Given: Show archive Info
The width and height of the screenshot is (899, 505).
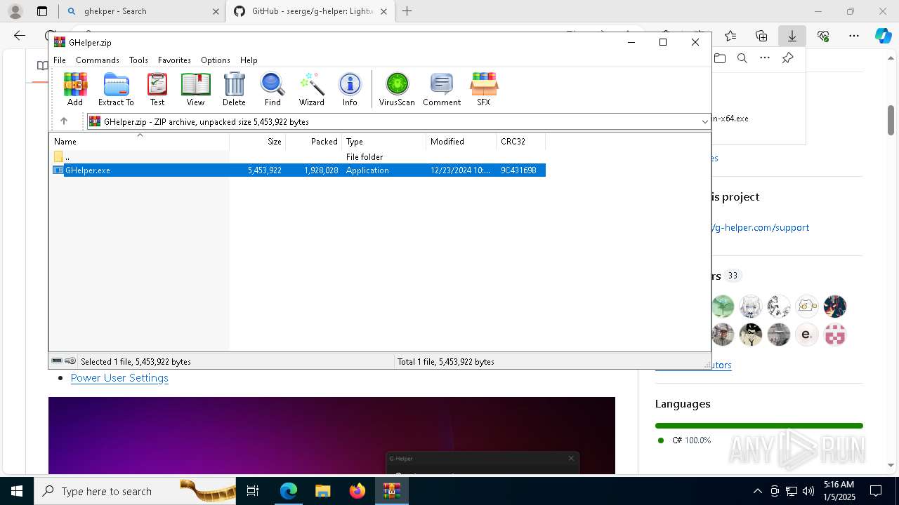Looking at the screenshot, I should (x=350, y=89).
